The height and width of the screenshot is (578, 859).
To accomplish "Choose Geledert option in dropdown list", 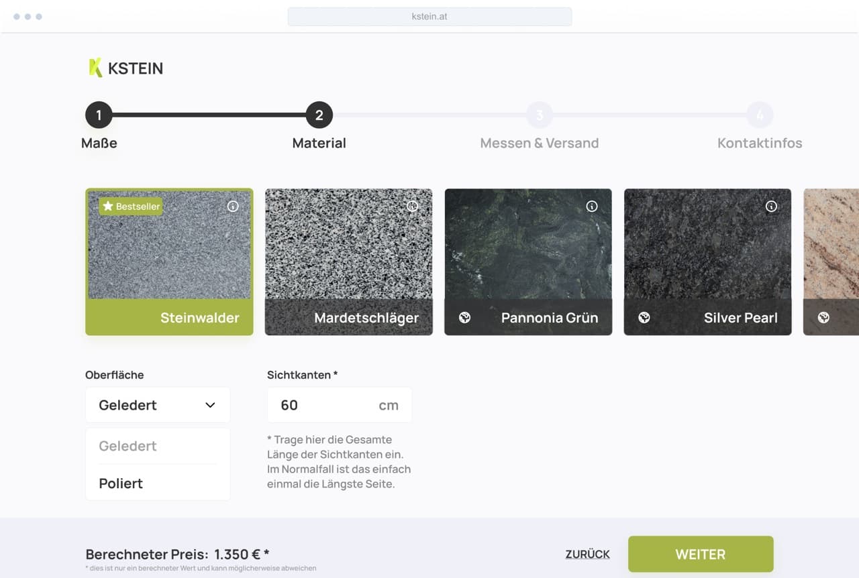I will pyautogui.click(x=128, y=446).
